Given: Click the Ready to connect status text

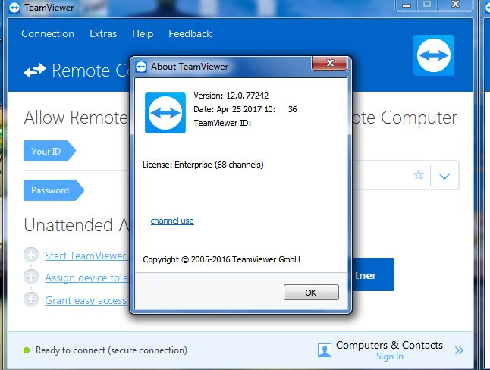Looking at the screenshot, I should pos(112,350).
